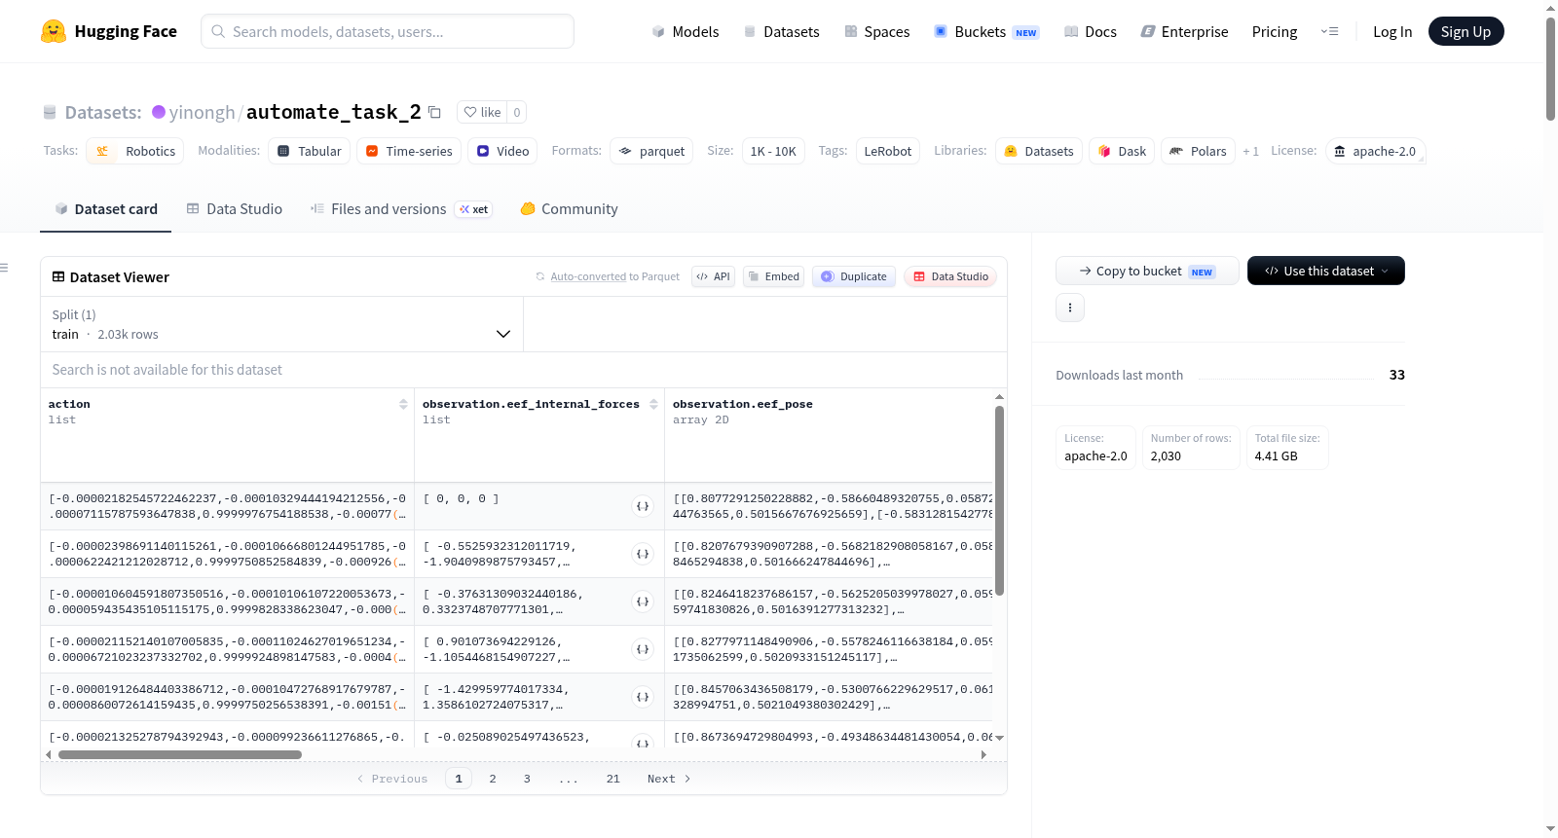This screenshot has width=1558, height=838.
Task: Switch to the Dataset card tab
Action: point(106,209)
